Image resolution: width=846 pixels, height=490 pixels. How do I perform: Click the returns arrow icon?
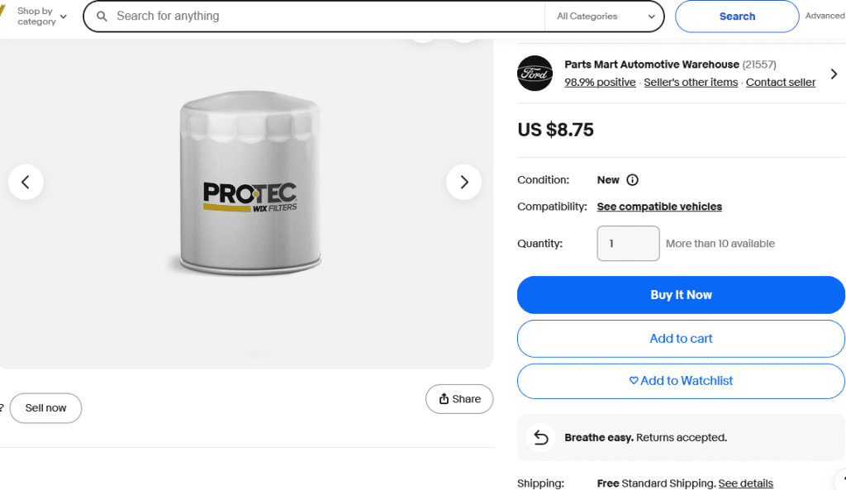(x=541, y=437)
